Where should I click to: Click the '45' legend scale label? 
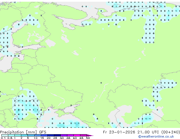[x=81, y=138]
